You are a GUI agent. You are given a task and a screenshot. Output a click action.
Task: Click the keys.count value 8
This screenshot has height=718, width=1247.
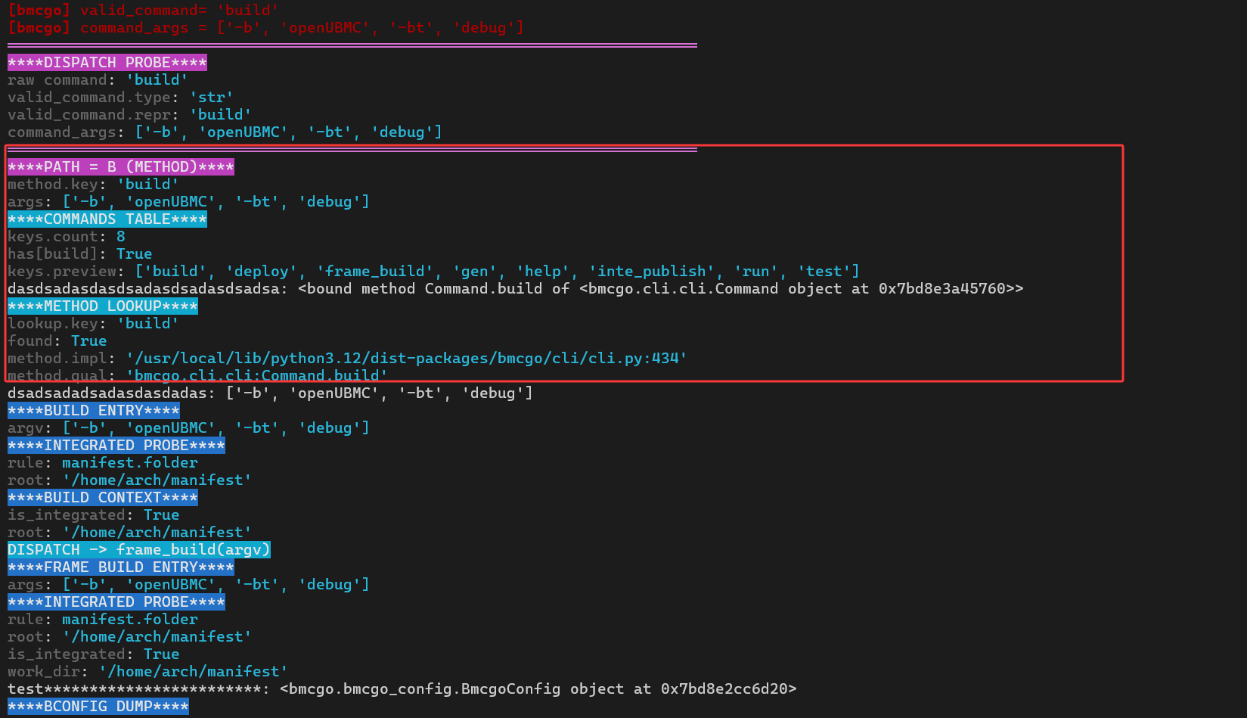point(121,237)
